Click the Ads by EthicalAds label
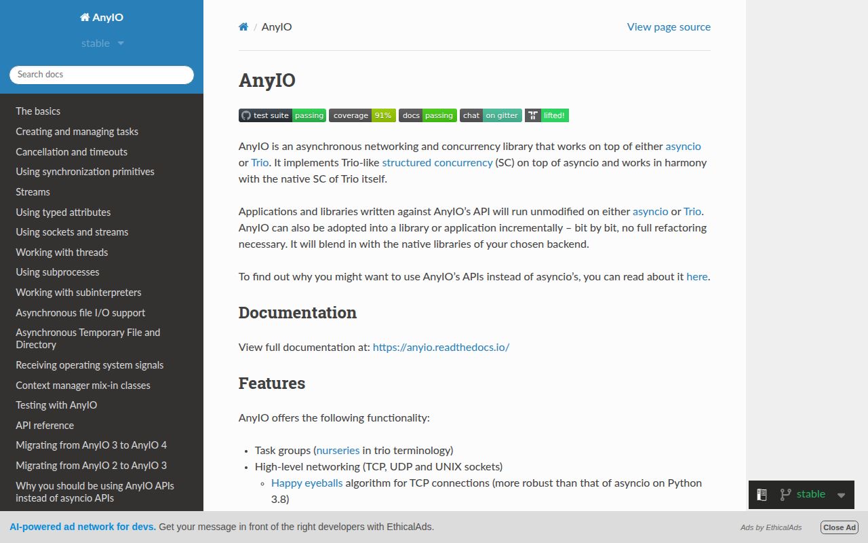This screenshot has height=543, width=868. tap(771, 527)
